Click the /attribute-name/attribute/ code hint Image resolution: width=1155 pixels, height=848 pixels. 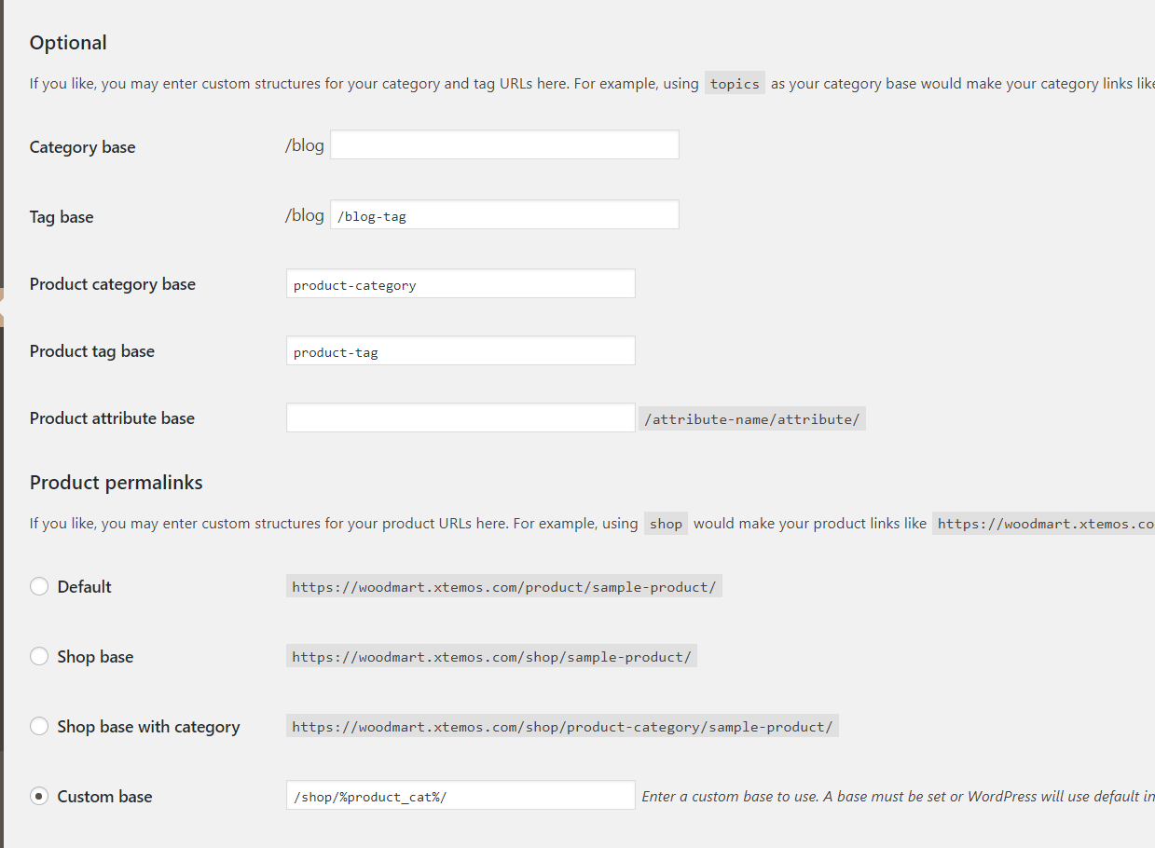752,418
